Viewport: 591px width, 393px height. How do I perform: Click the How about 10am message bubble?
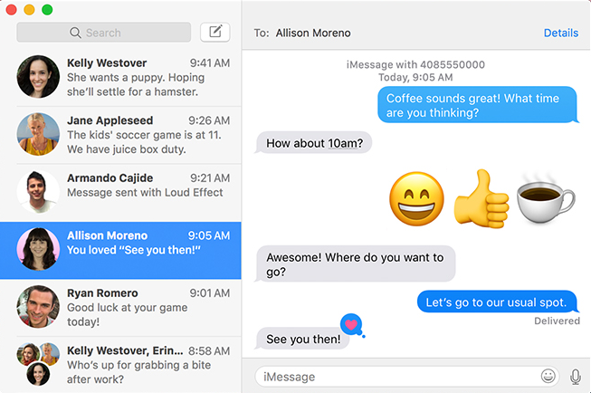(313, 143)
